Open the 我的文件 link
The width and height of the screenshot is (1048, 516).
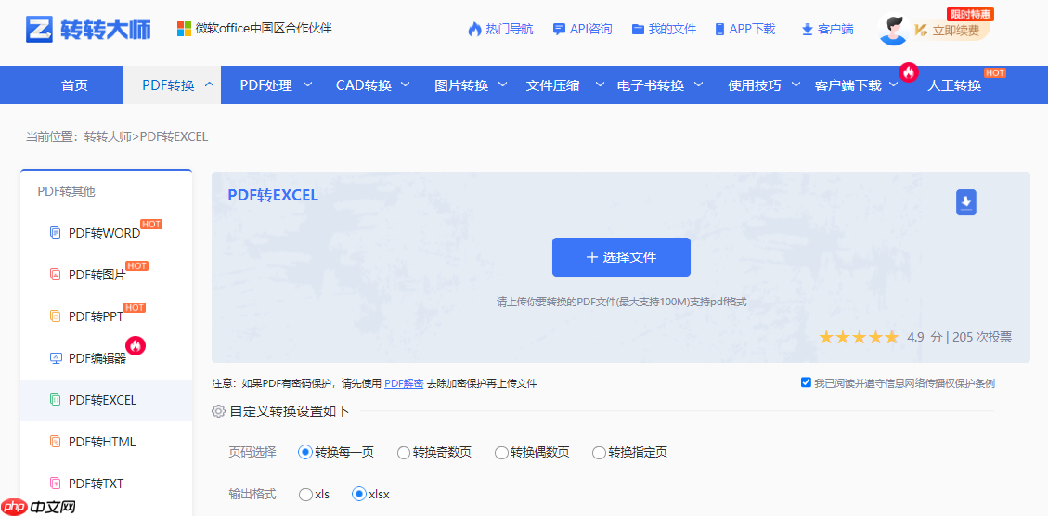click(x=672, y=29)
